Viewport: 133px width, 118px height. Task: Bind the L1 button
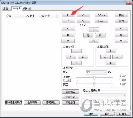click(68, 29)
